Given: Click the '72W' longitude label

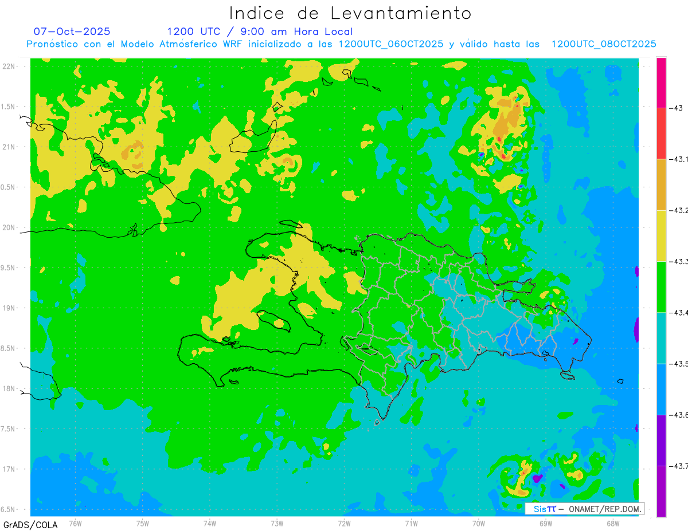Looking at the screenshot, I should (x=344, y=523).
